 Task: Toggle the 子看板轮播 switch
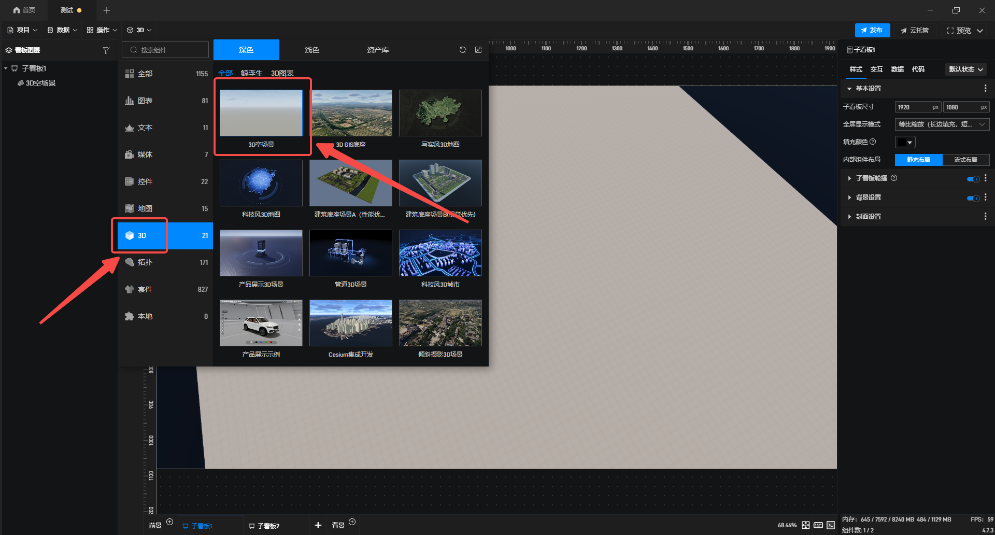pyautogui.click(x=973, y=179)
